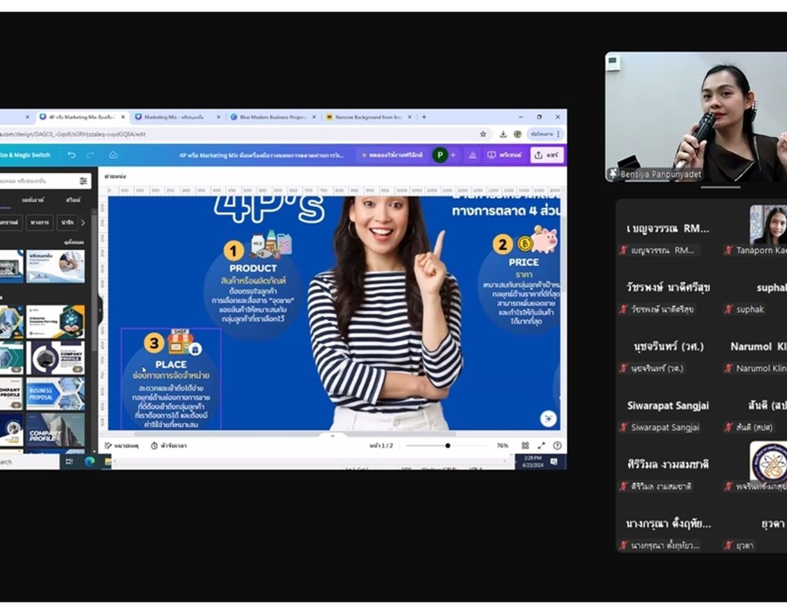Click the plus icon beside the P avatar

[x=453, y=155]
